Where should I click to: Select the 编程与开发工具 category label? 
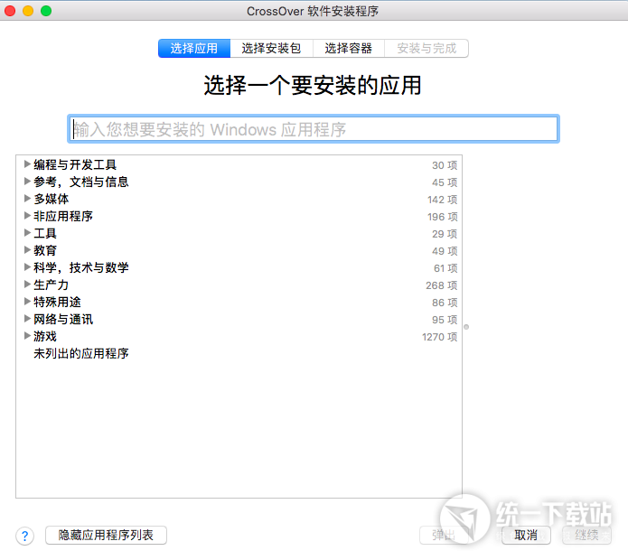click(x=75, y=164)
